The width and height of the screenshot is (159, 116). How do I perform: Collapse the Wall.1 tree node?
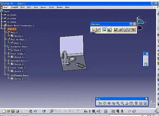[5, 32]
